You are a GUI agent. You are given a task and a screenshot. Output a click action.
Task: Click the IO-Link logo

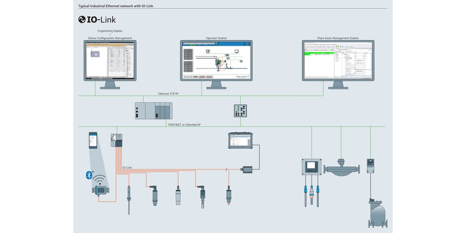[97, 20]
